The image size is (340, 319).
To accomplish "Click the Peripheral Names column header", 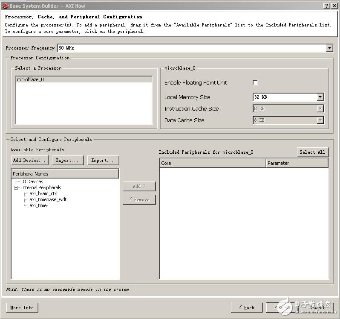I will pyautogui.click(x=65, y=174).
